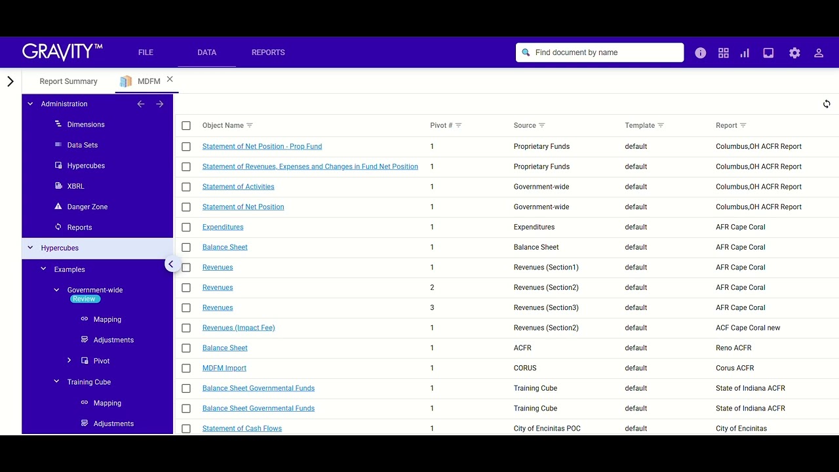839x472 pixels.
Task: Check the MDFM Import row checkbox
Action: 186,368
